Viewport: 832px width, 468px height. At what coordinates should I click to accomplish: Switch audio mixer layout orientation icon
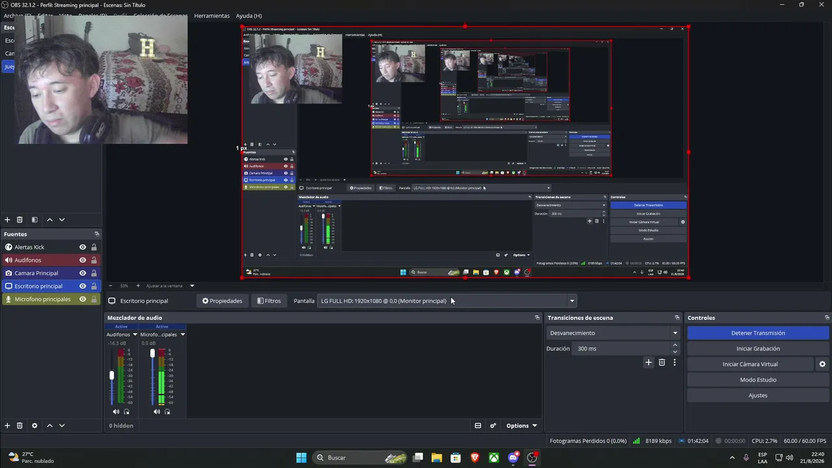(478, 426)
